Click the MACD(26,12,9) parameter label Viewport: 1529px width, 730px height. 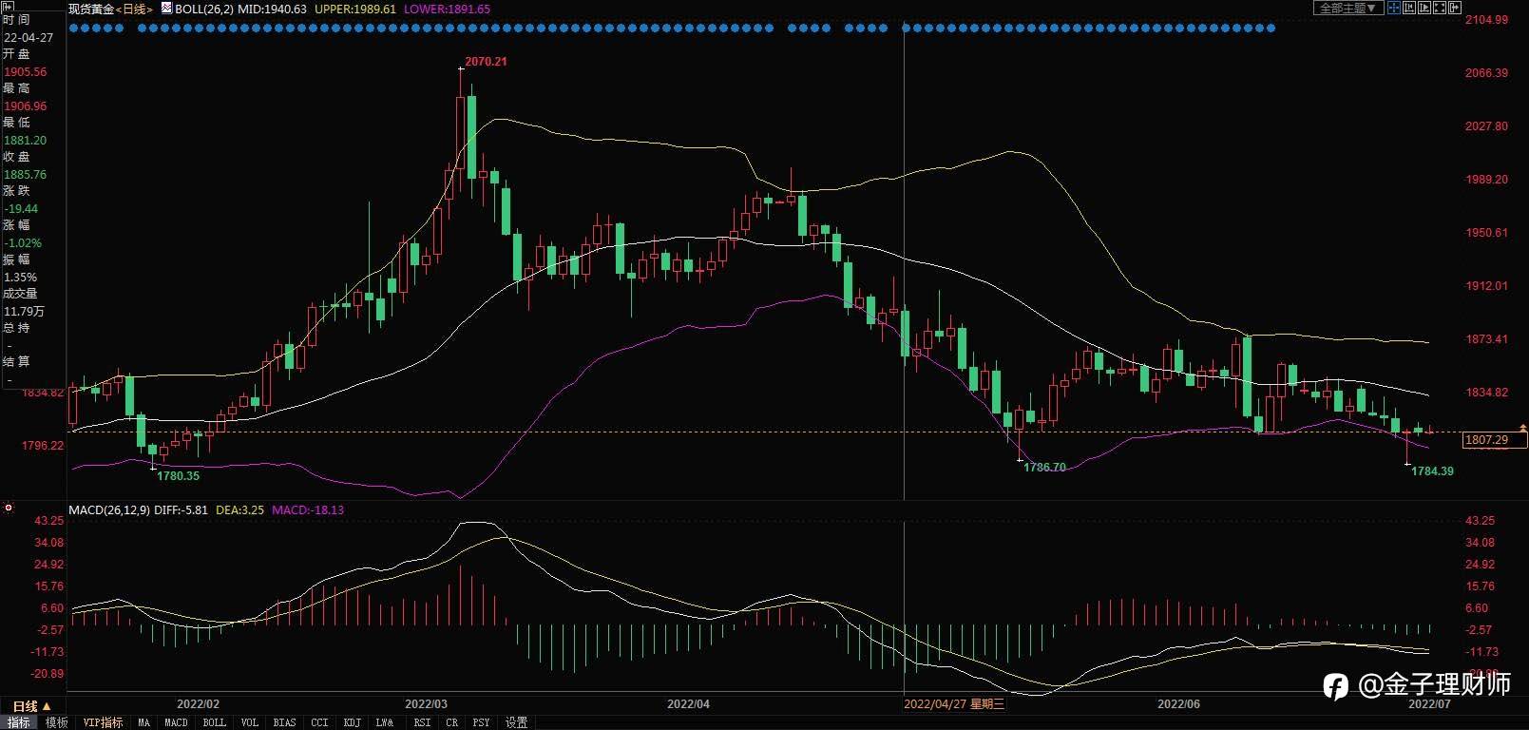point(108,510)
